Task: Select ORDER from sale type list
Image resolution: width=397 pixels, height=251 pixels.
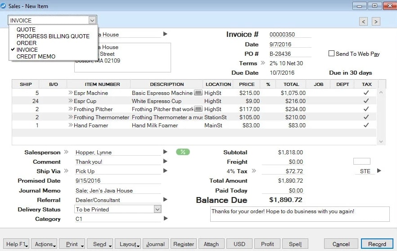Action: [x=27, y=43]
